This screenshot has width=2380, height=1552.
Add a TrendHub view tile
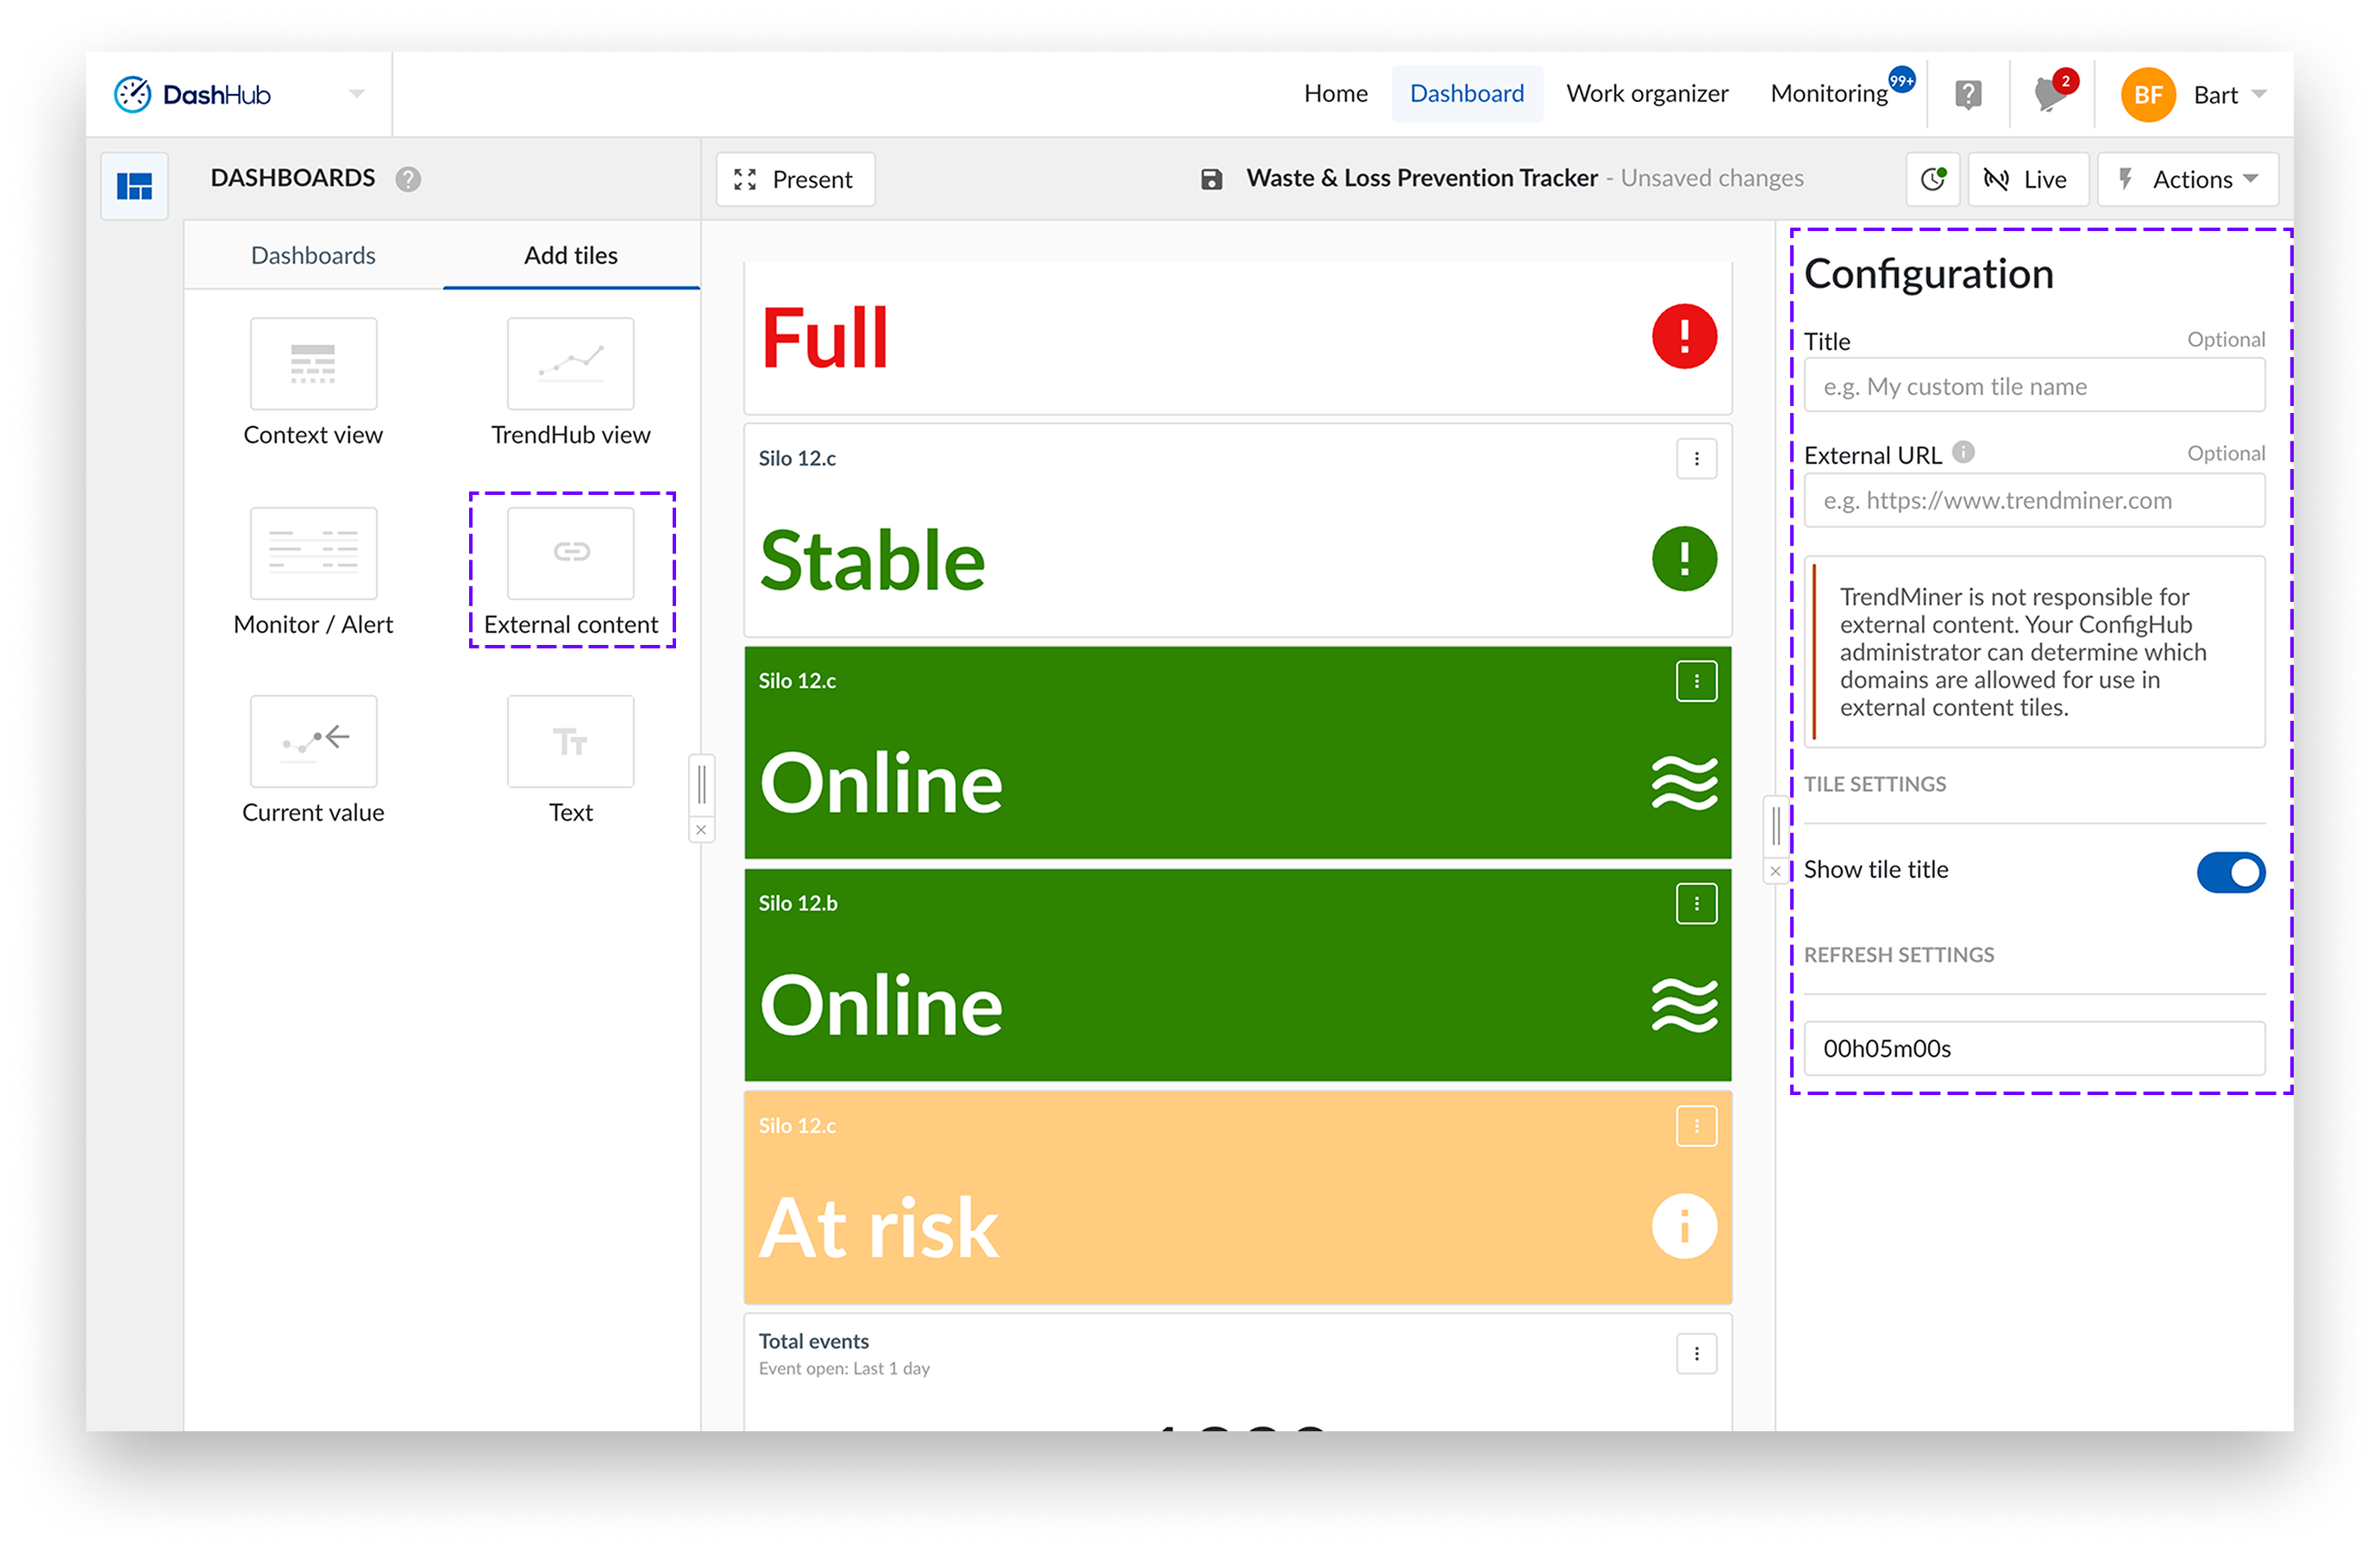(570, 364)
